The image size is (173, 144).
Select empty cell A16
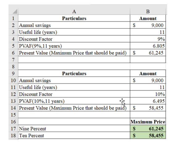pyautogui.click(x=74, y=122)
